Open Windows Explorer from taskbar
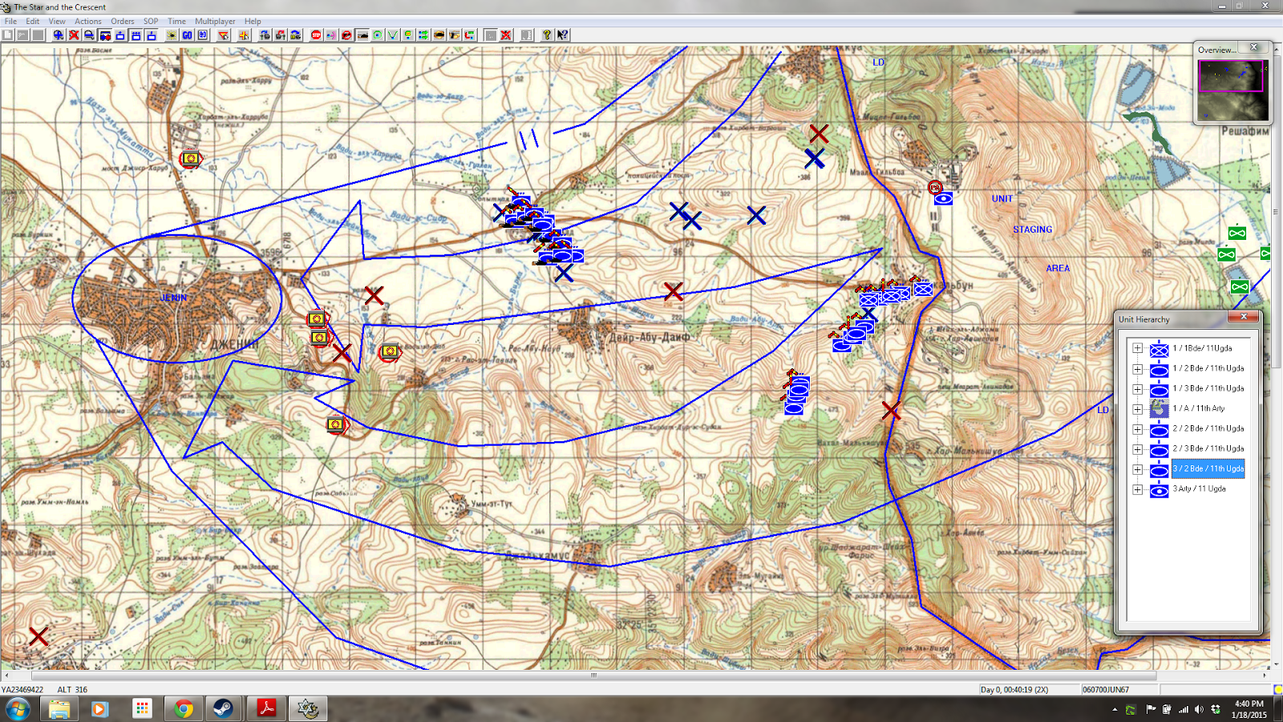Screen dimensions: 1283x722 pyautogui.click(x=59, y=708)
